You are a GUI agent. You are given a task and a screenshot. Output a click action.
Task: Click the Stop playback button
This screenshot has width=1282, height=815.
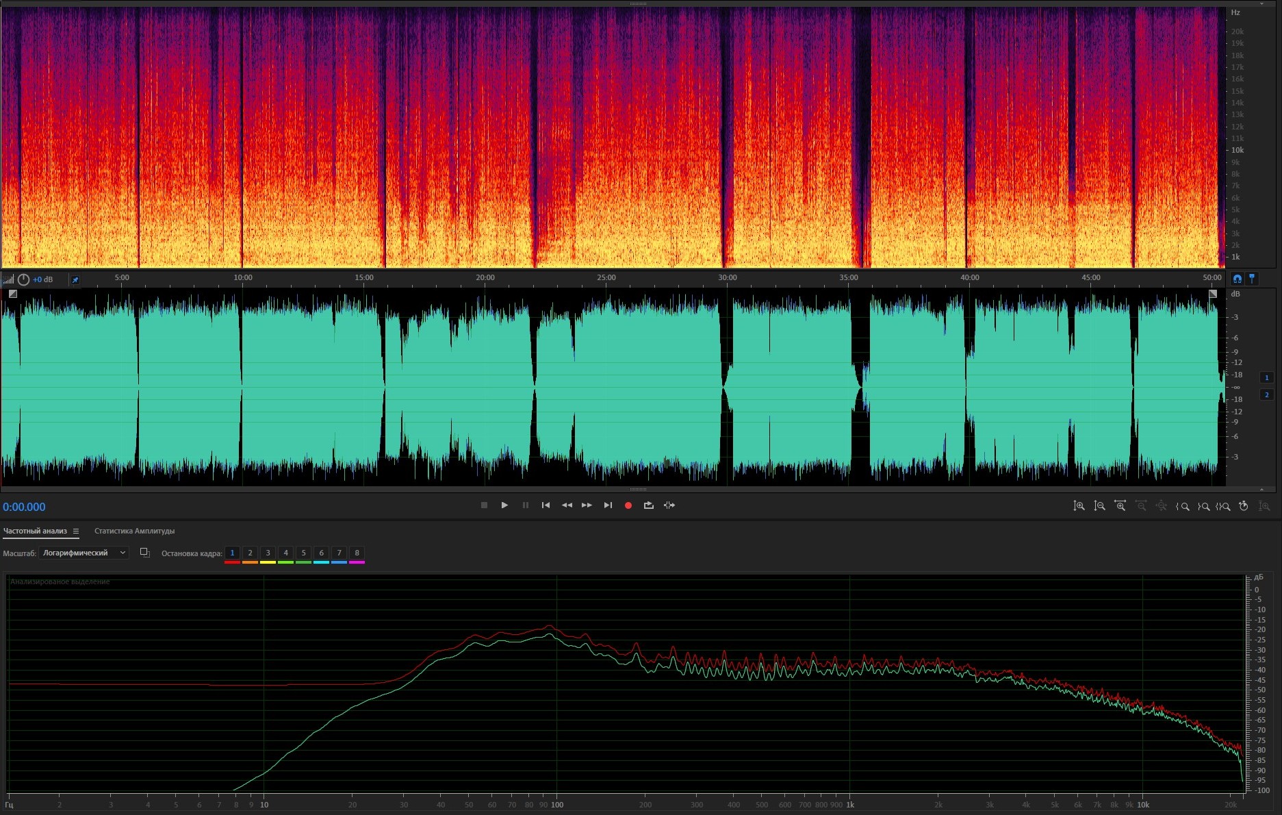tap(484, 505)
